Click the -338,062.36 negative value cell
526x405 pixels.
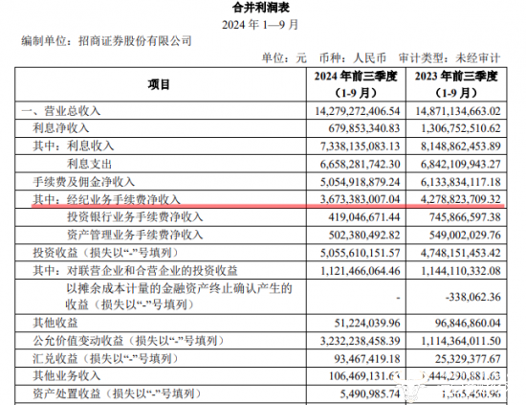click(473, 297)
